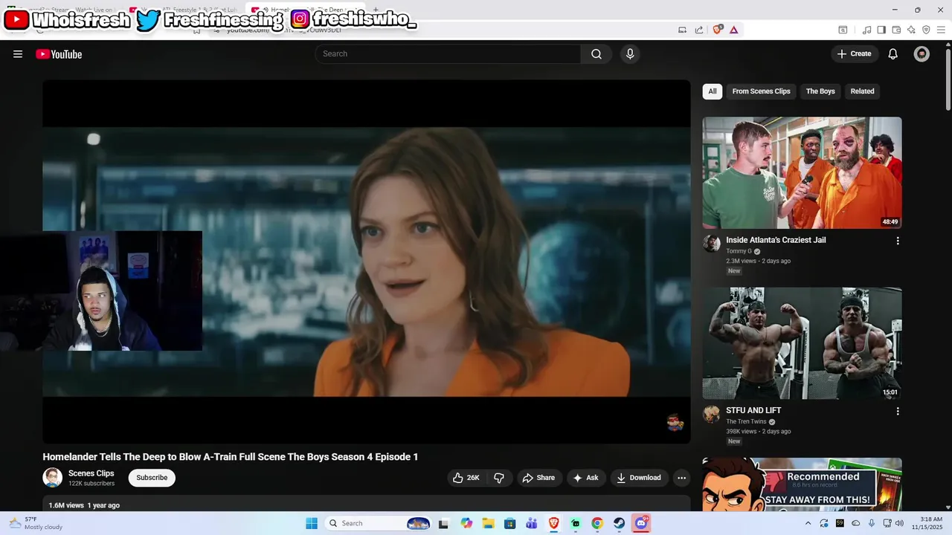Viewport: 952px width, 535px height.
Task: Click the main video player to pause
Action: click(367, 262)
